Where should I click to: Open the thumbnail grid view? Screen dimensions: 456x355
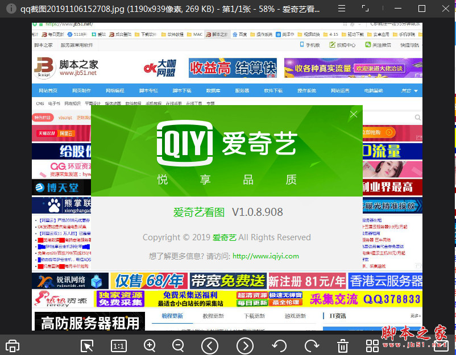click(372, 345)
